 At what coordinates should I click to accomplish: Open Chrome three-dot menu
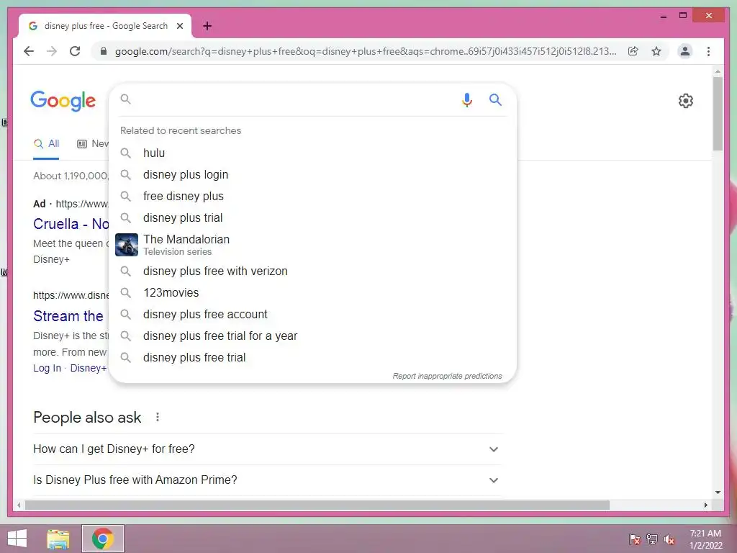coord(708,51)
